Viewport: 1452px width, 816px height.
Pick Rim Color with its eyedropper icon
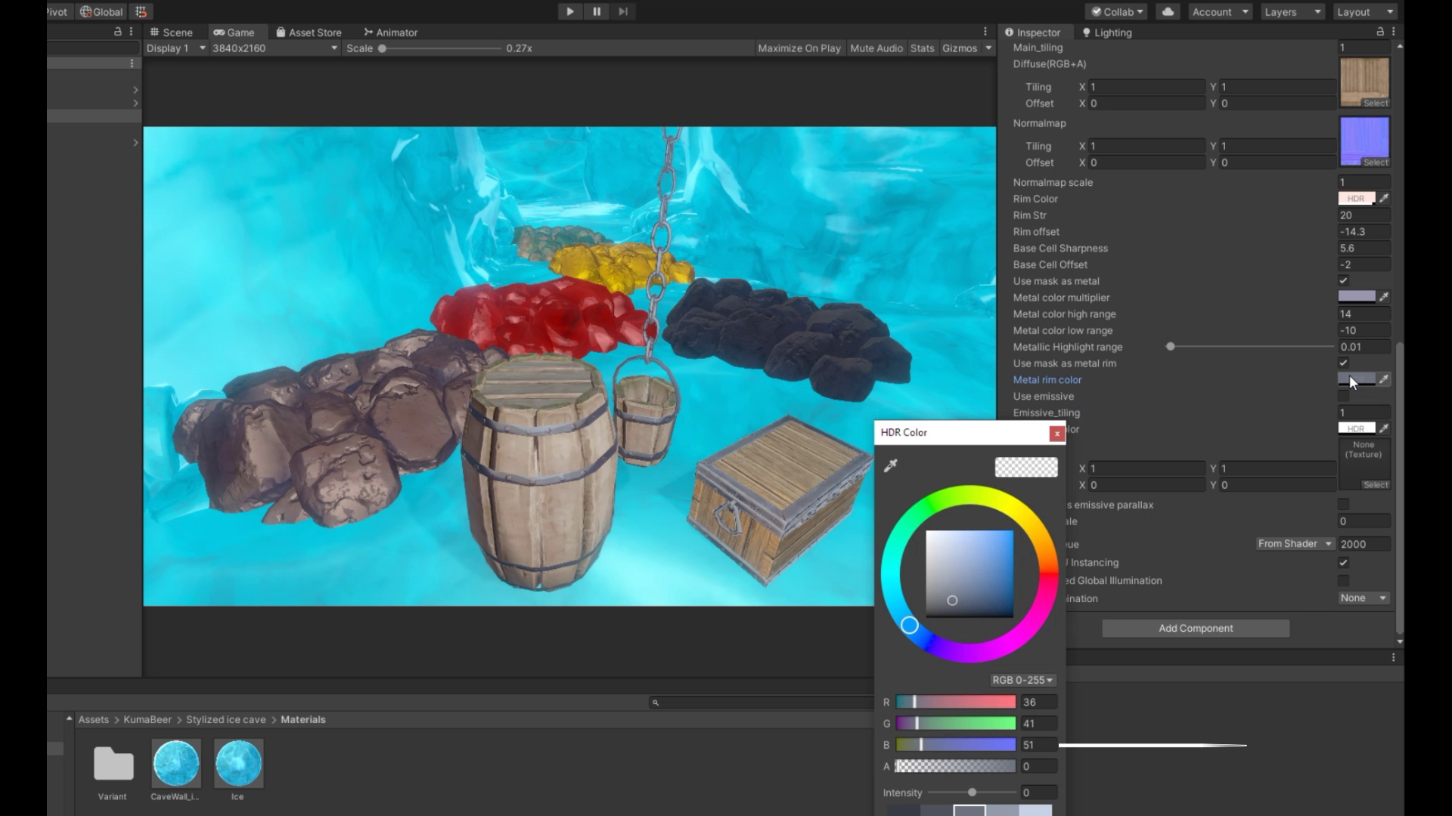(1384, 199)
